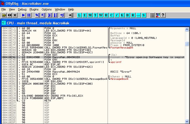This screenshot has height=124, width=190.
Task: Select the CALL USER32.MessageBoxA instruction
Action: pos(76,79)
